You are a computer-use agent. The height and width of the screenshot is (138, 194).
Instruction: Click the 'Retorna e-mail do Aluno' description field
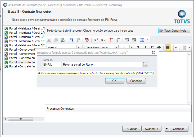click(102, 65)
